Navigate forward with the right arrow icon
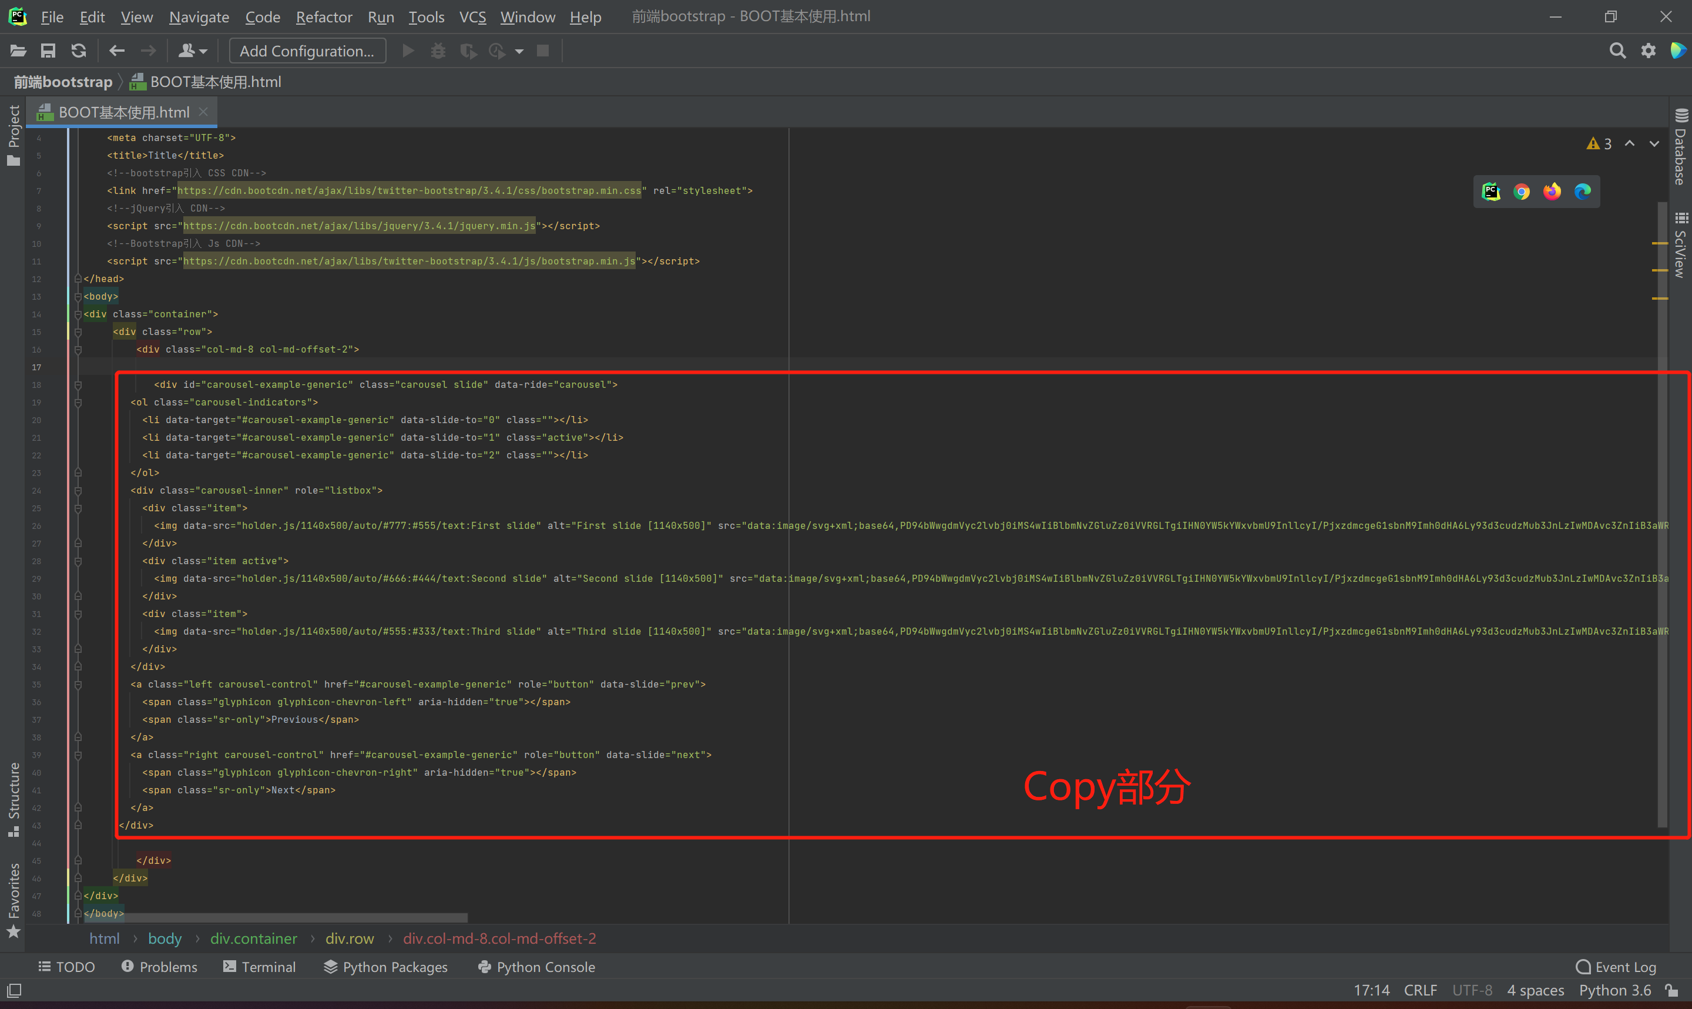The height and width of the screenshot is (1009, 1692). [x=148, y=51]
